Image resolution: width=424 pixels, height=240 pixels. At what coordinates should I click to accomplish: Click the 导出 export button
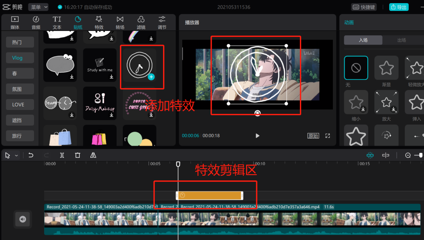[399, 7]
